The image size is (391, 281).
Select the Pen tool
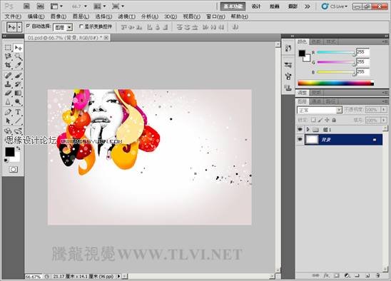pos(8,112)
